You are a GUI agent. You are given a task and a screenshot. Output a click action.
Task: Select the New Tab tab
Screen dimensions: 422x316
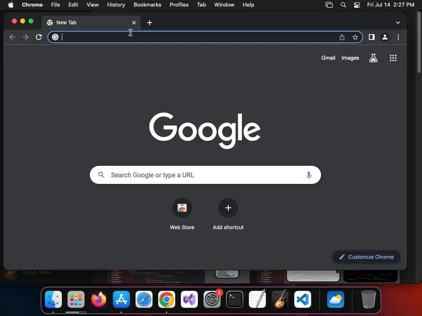(x=91, y=23)
